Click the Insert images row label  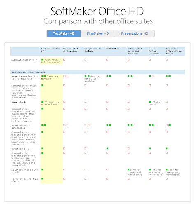click(x=24, y=77)
